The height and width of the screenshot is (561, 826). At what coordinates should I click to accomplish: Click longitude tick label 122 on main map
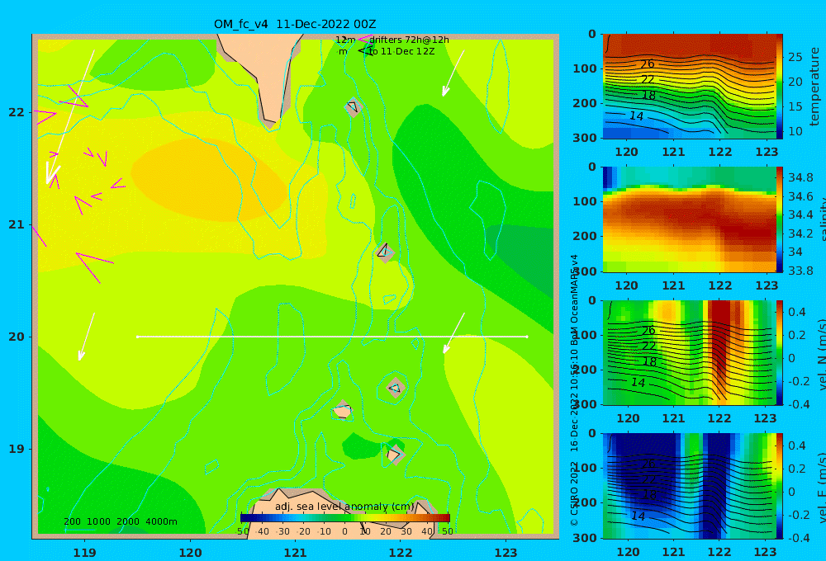(x=401, y=553)
